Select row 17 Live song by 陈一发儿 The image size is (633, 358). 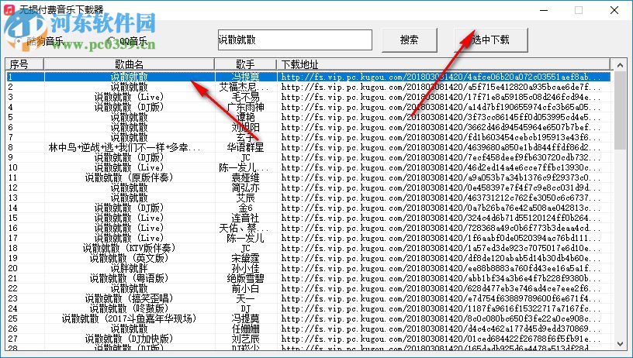point(308,238)
